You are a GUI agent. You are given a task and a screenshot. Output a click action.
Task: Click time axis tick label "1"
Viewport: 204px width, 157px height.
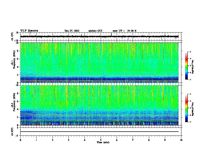tap(36, 140)
